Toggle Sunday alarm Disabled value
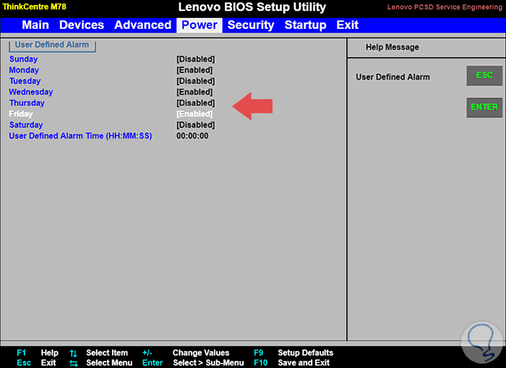The width and height of the screenshot is (506, 368). [196, 59]
